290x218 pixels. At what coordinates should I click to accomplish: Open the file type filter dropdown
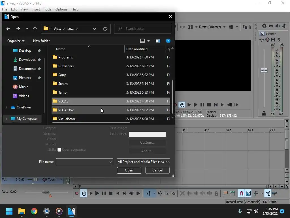[x=143, y=162]
